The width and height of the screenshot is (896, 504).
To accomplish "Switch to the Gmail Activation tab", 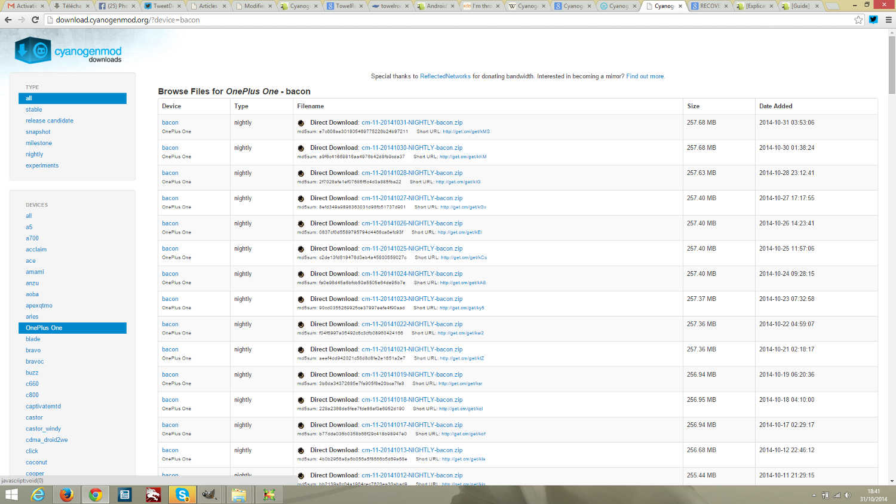I will [24, 6].
